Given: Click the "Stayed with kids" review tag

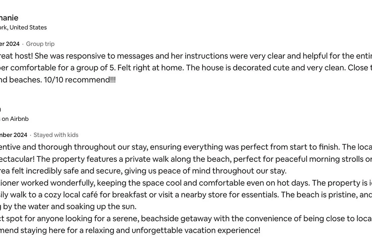Looking at the screenshot, I should coord(56,135).
